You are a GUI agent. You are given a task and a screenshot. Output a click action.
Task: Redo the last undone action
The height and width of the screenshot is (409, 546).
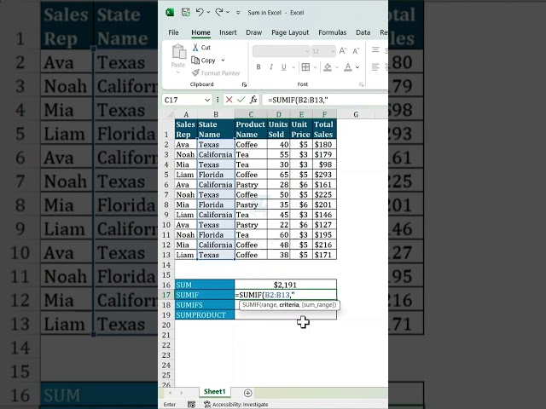coord(219,12)
